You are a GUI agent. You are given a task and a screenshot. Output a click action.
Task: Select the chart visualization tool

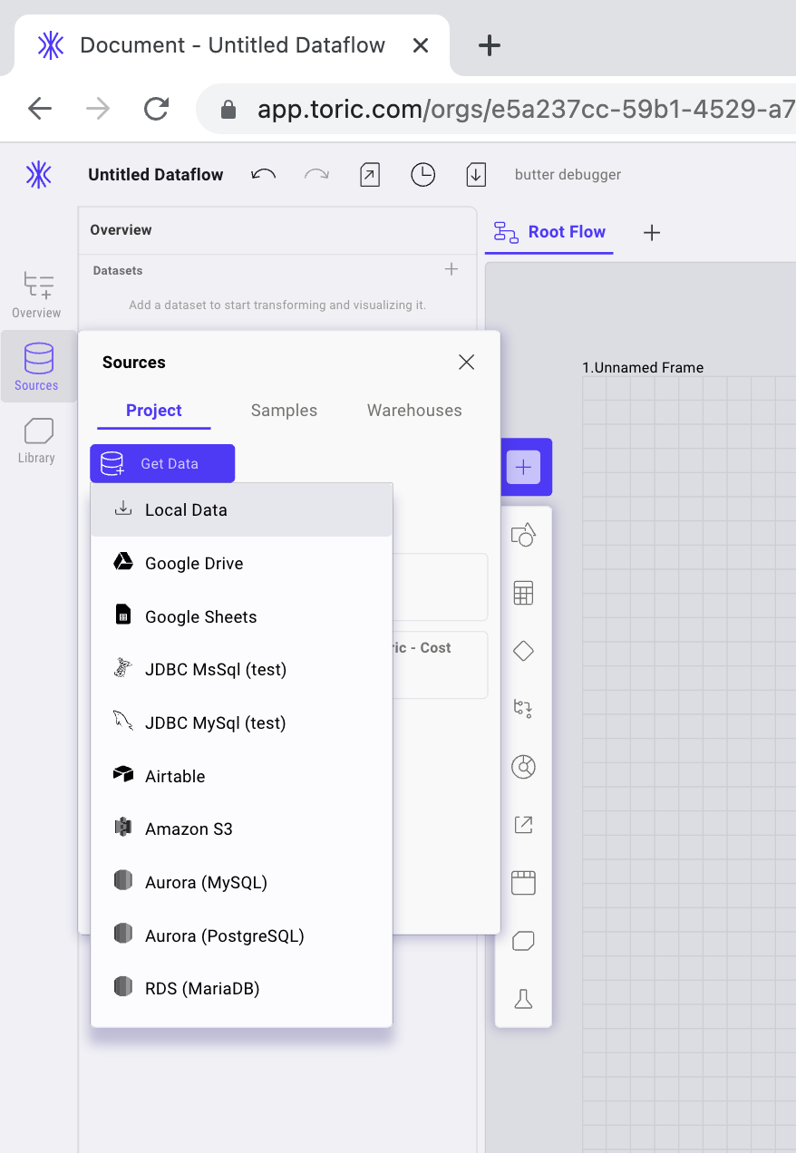click(523, 767)
